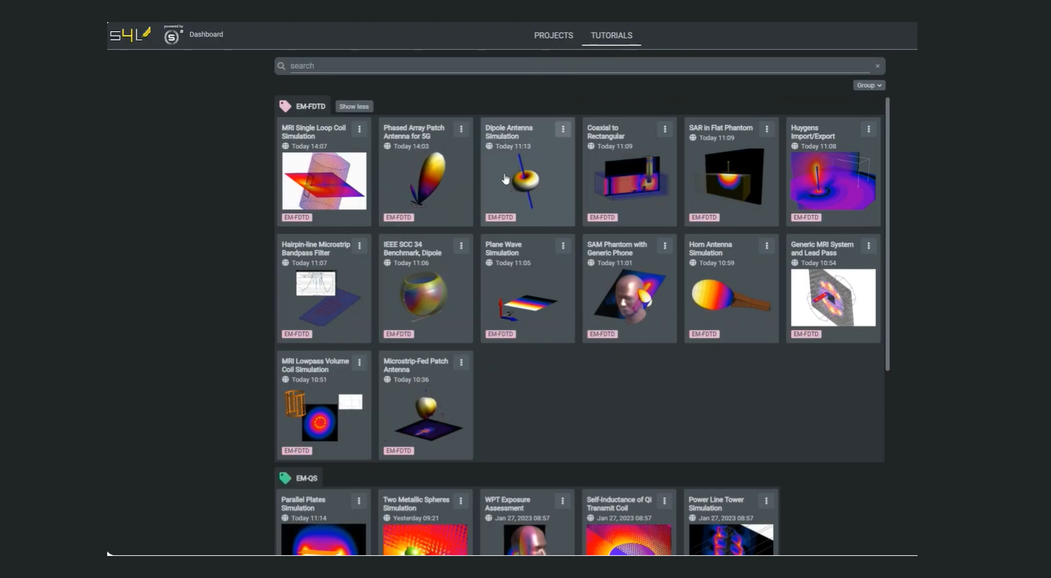Click the green EM-QS tag icon
Image resolution: width=1051 pixels, height=578 pixels.
pyautogui.click(x=285, y=478)
